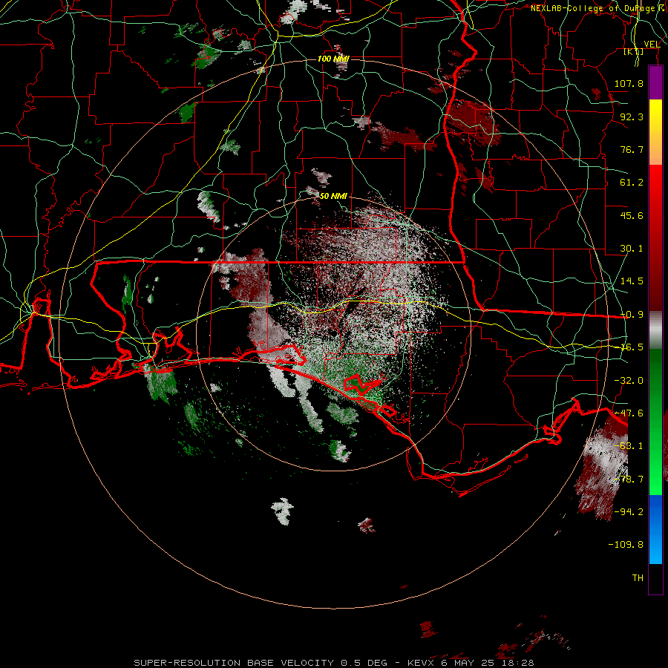Viewport: 668px width, 668px height.
Task: Click the "100 NMI" range ring label
Action: click(333, 59)
